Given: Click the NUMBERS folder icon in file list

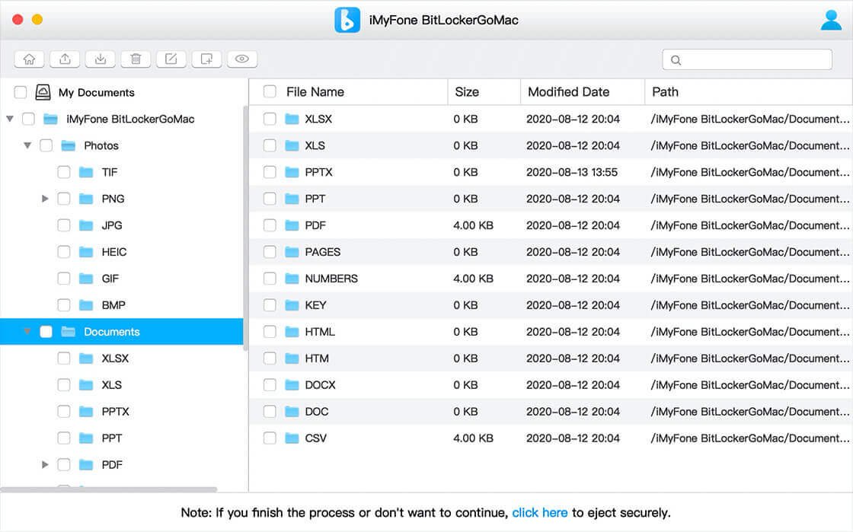Looking at the screenshot, I should [292, 279].
